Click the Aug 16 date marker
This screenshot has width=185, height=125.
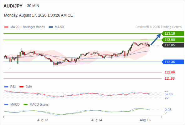145,120
